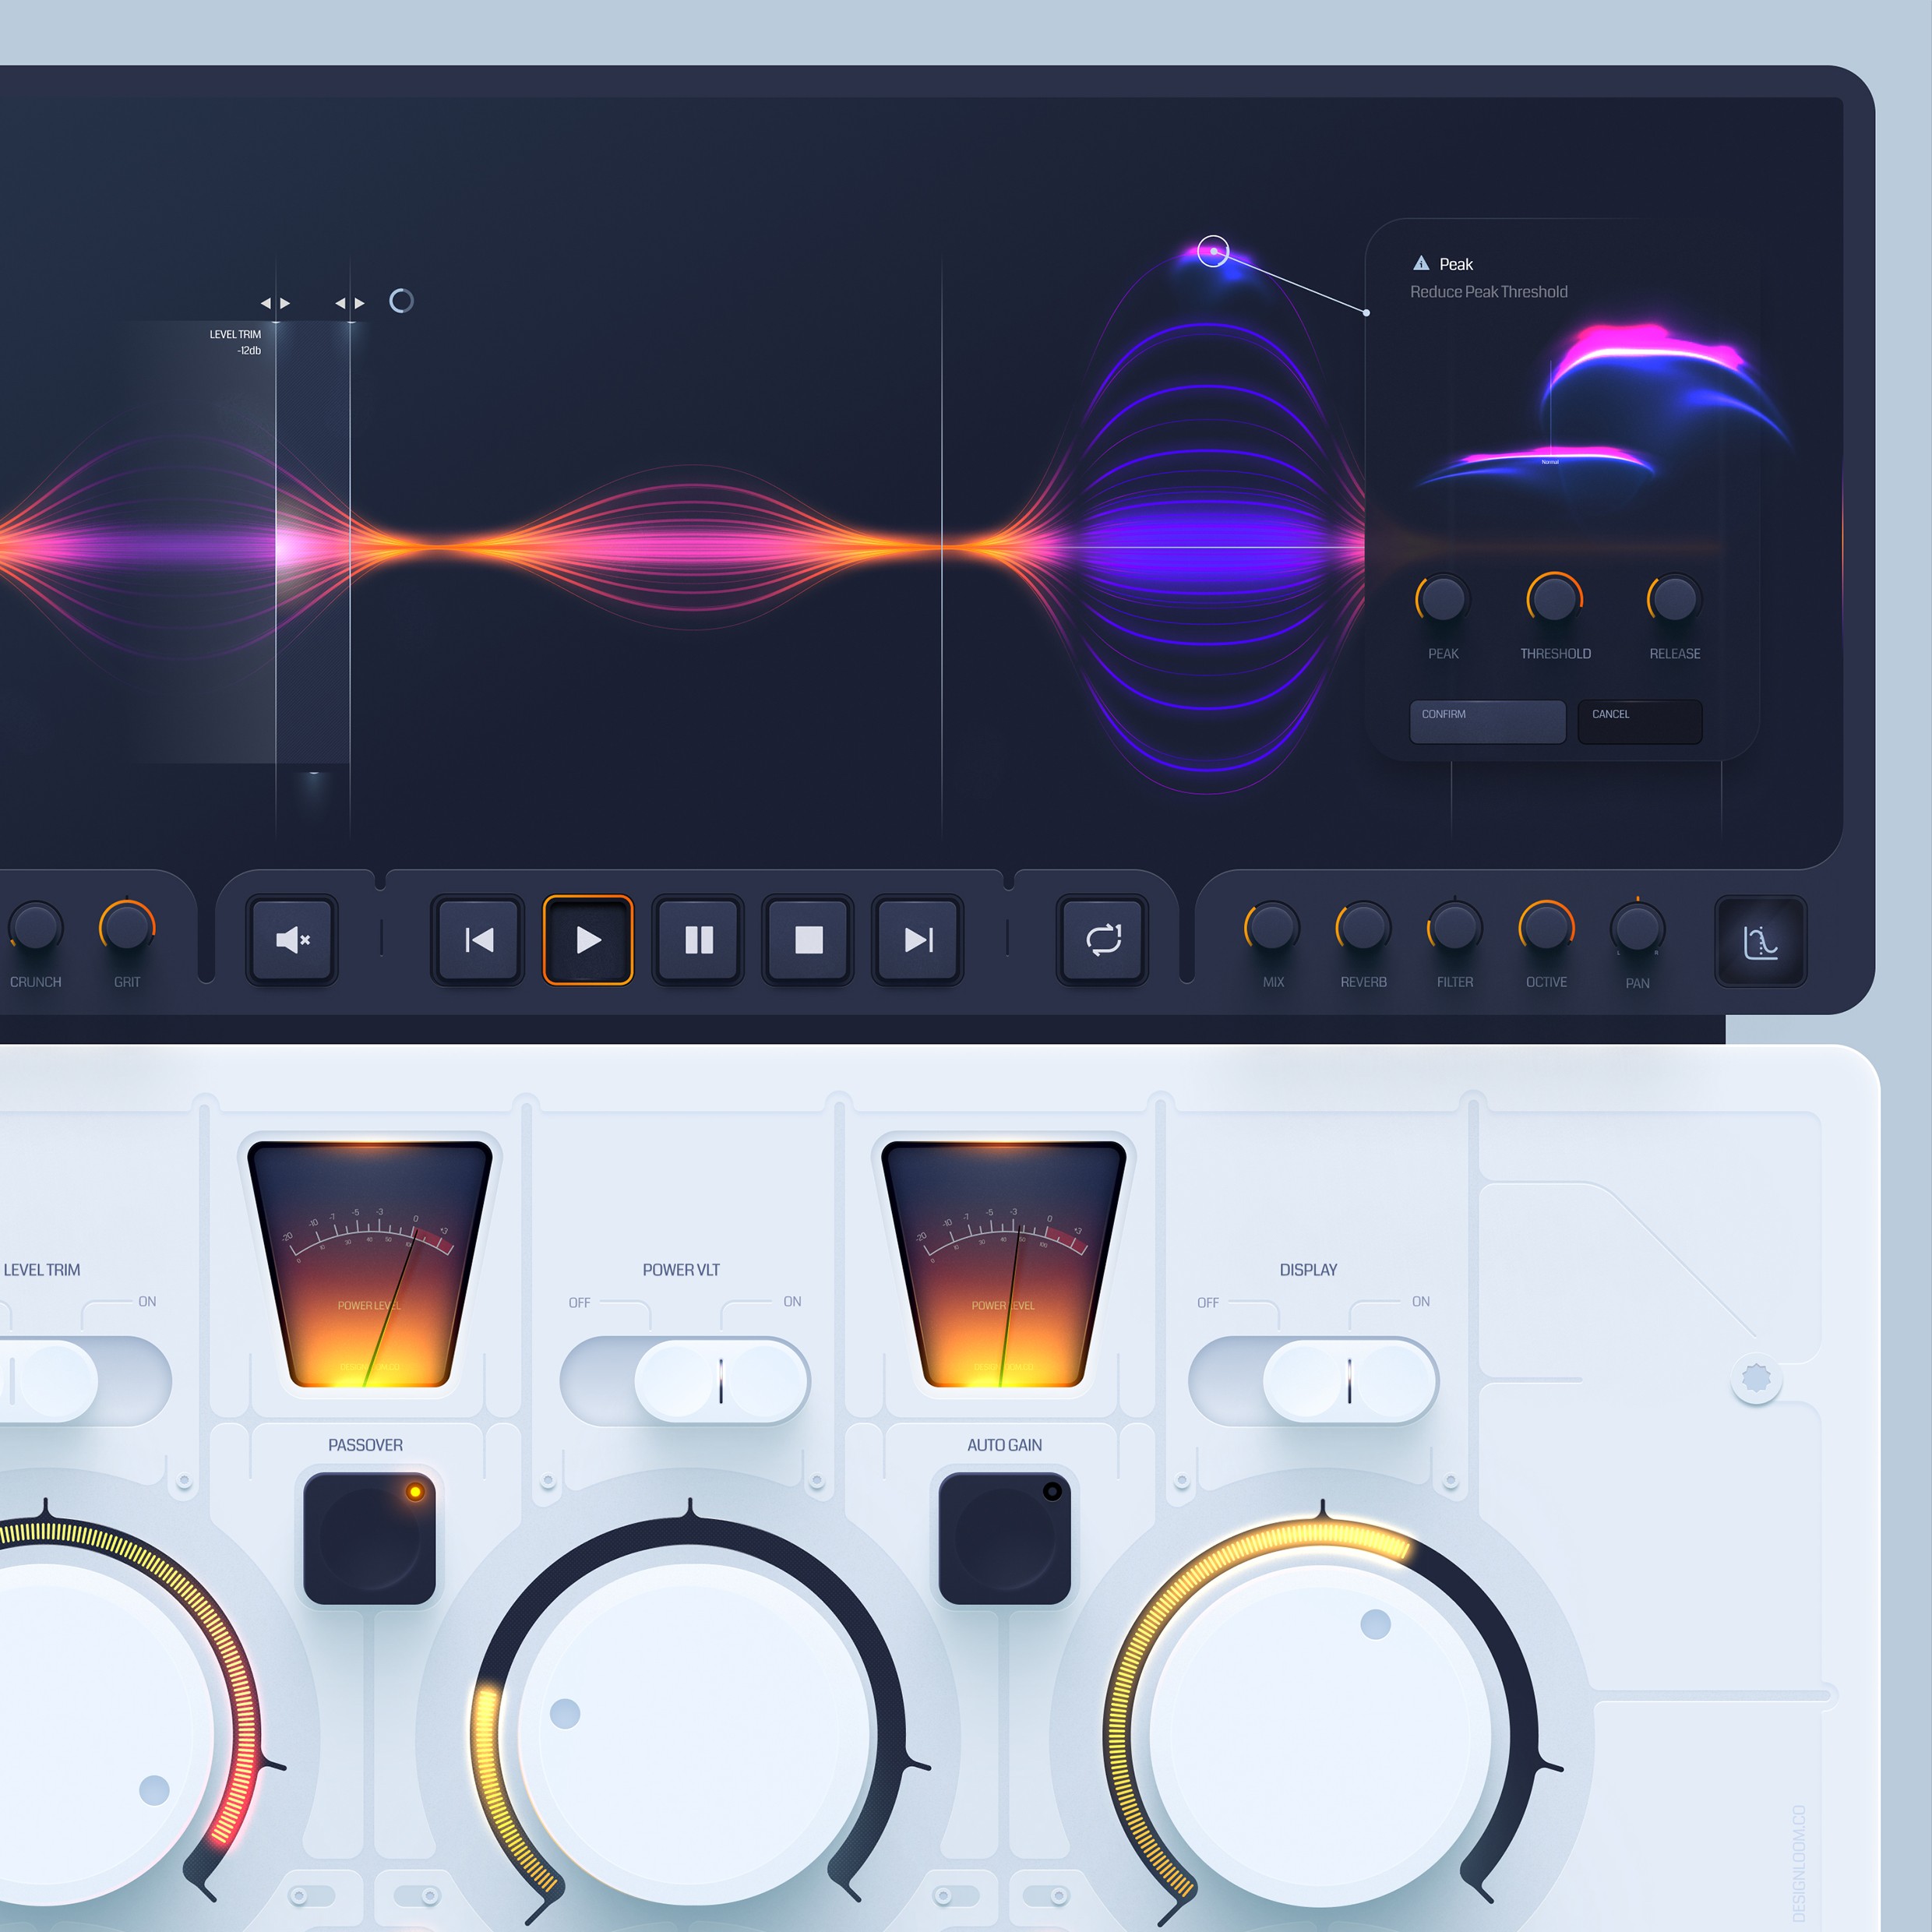
Task: Stop playback with the square button
Action: click(808, 940)
